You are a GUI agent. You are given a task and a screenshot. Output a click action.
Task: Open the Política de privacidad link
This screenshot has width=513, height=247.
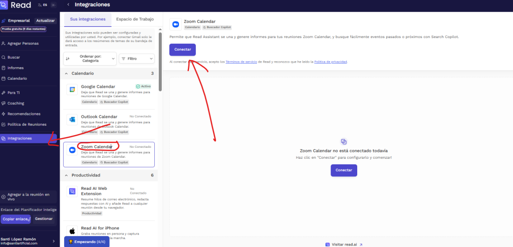[331, 62]
